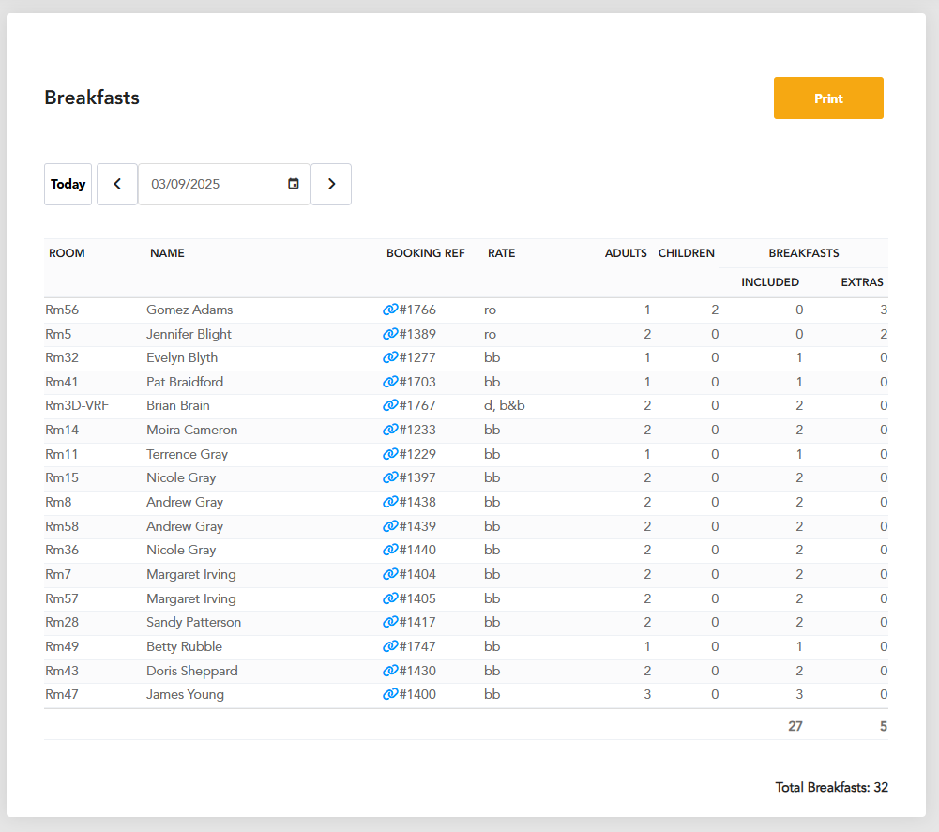Image resolution: width=939 pixels, height=832 pixels.
Task: Click the Print button
Action: pos(828,98)
